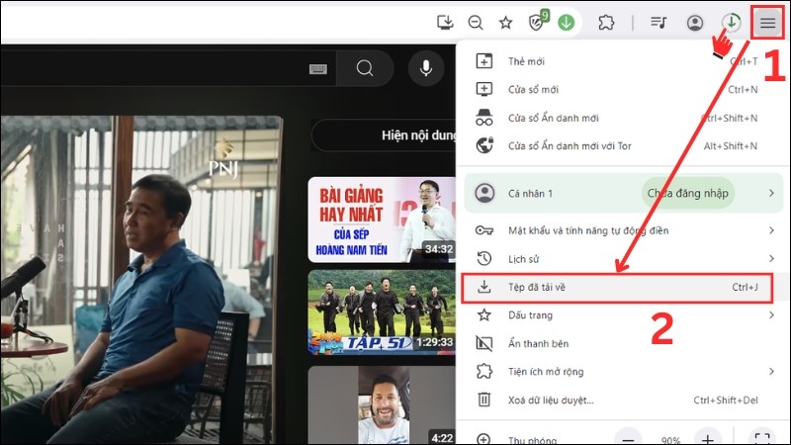Click the Tor globe icon in menu
The height and width of the screenshot is (445, 791).
(484, 145)
